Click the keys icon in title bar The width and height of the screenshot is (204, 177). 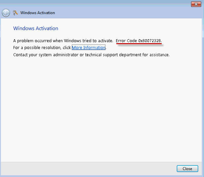(15, 13)
